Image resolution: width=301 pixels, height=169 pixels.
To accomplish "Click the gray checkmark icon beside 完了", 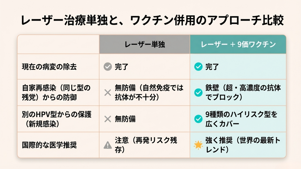I will pyautogui.click(x=108, y=67).
